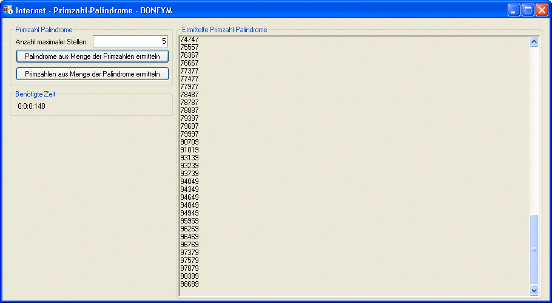Focus the 'Anzahl maximaler Stellen' input field
Image resolution: width=552 pixels, height=303 pixels.
click(x=130, y=41)
